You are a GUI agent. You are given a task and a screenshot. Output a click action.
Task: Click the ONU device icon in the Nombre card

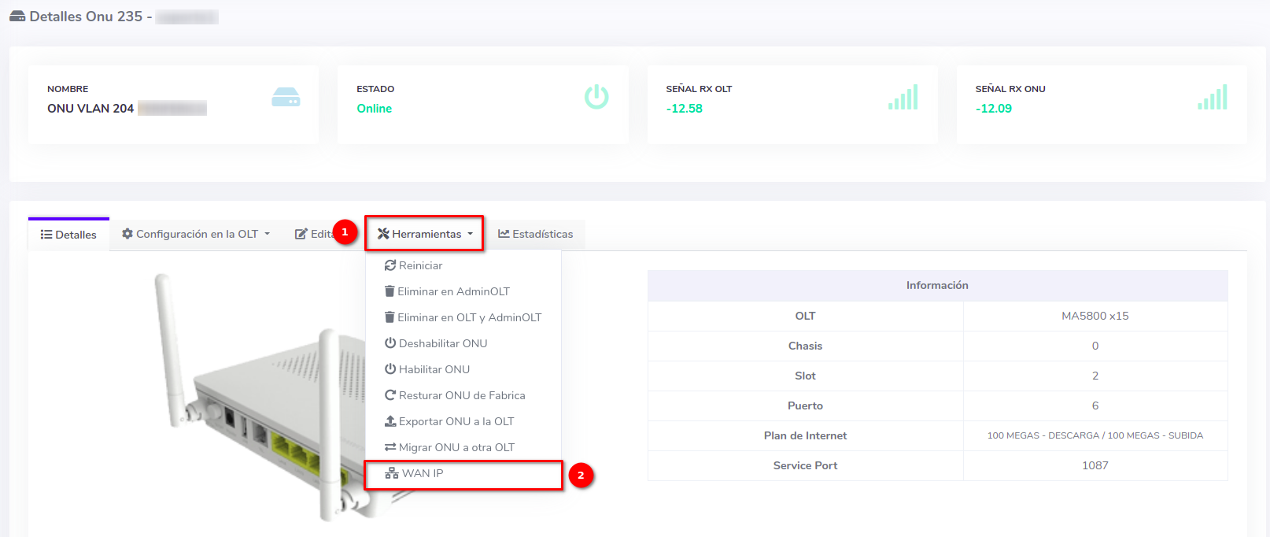point(286,98)
